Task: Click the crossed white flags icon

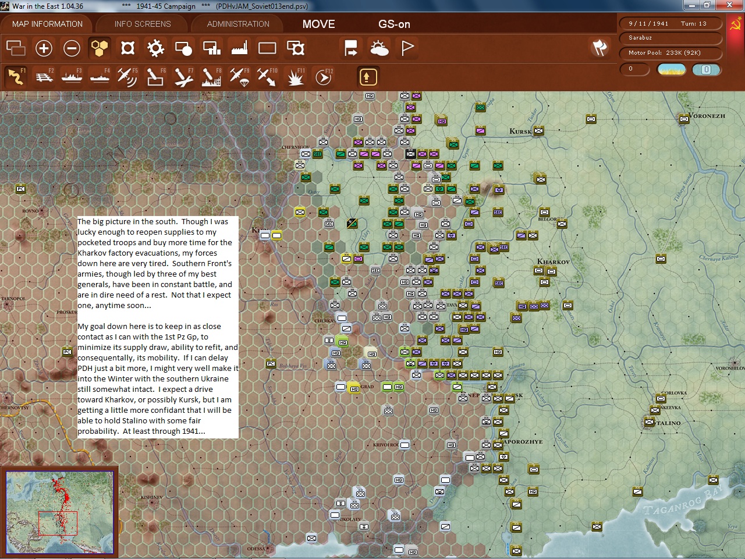Action: coord(599,47)
